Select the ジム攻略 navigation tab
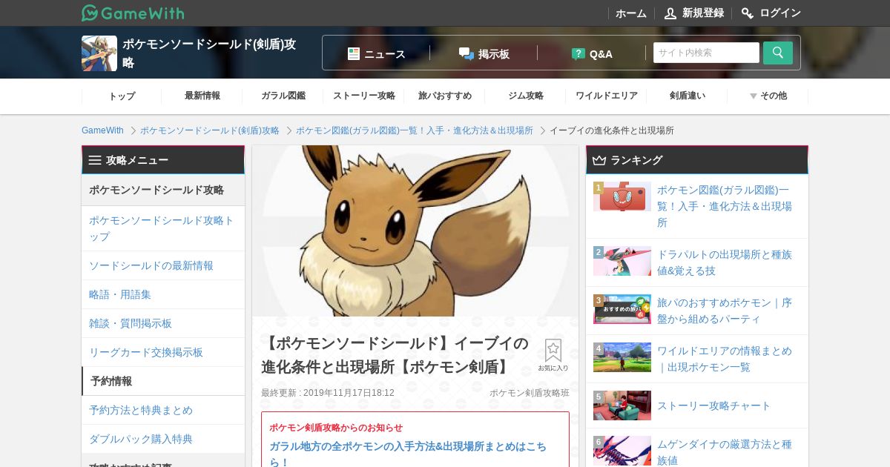 tap(526, 96)
